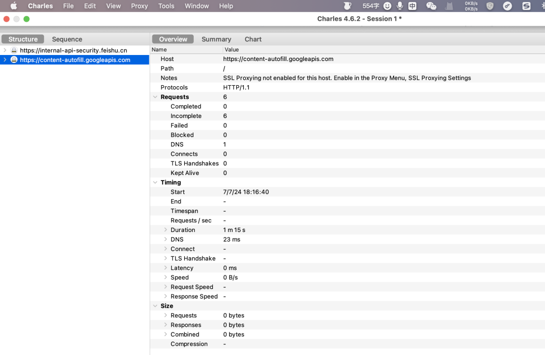Expand the Connect timing row
545x355 pixels.
click(x=166, y=249)
